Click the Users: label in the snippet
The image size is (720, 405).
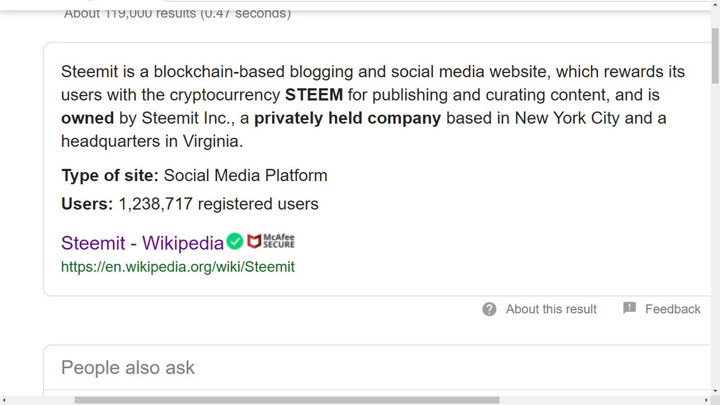87,204
